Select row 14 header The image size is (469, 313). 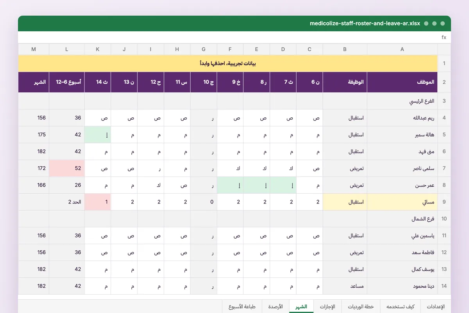[x=444, y=286]
